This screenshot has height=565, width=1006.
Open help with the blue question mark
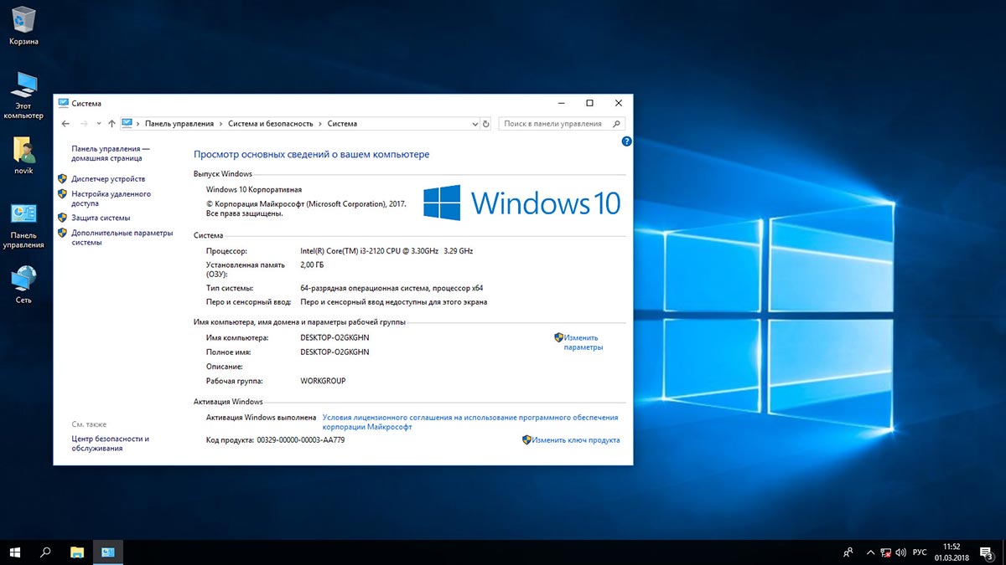click(626, 142)
